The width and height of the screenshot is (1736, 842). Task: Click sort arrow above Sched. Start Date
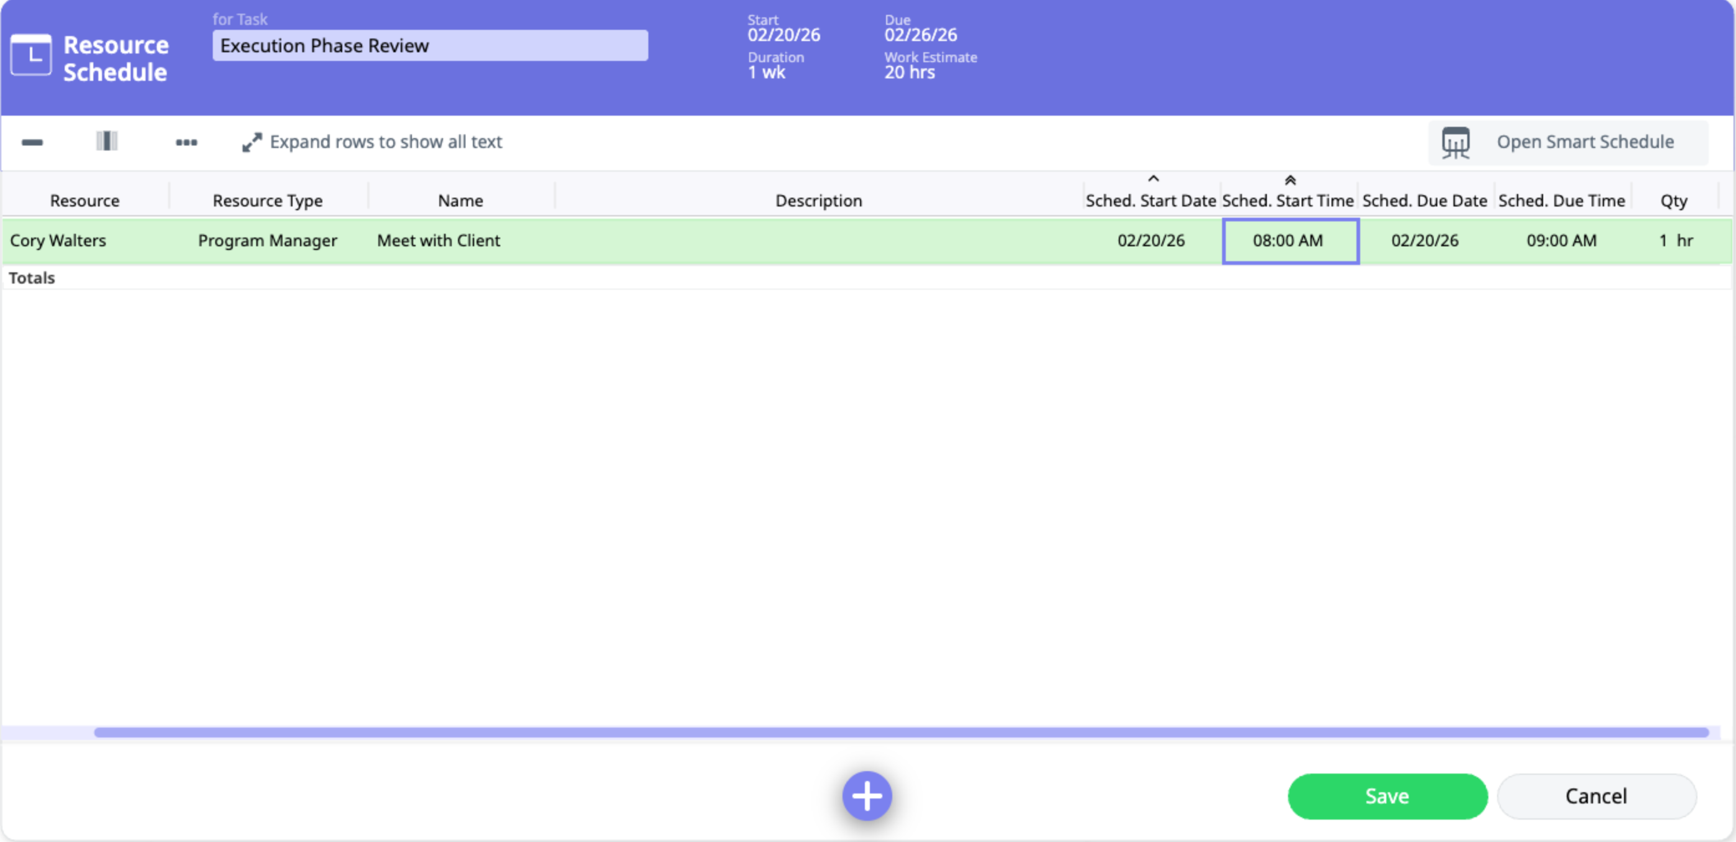[1153, 179]
